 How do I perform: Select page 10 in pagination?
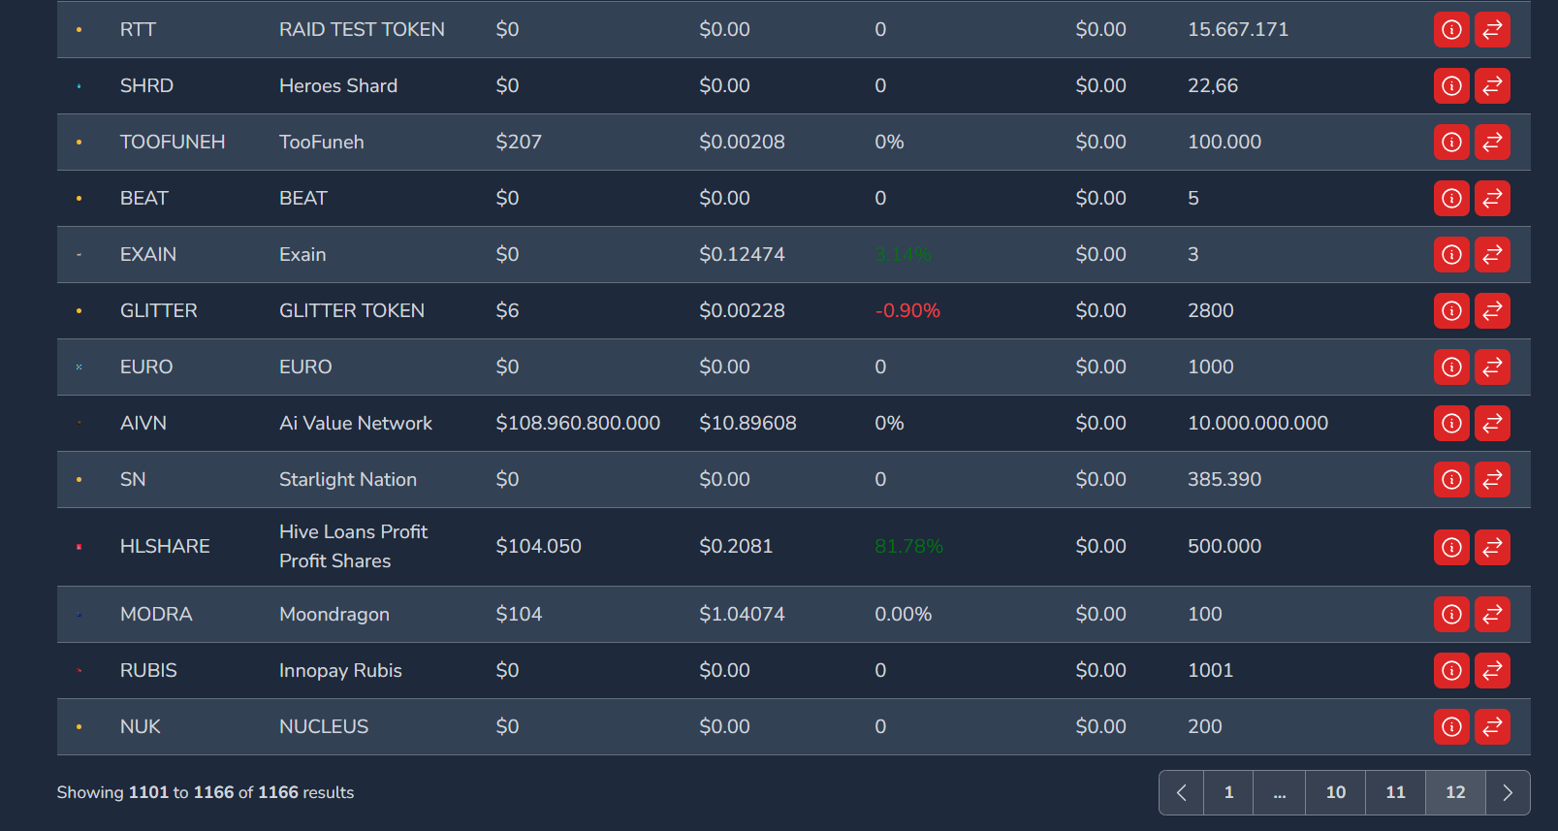pyautogui.click(x=1335, y=793)
